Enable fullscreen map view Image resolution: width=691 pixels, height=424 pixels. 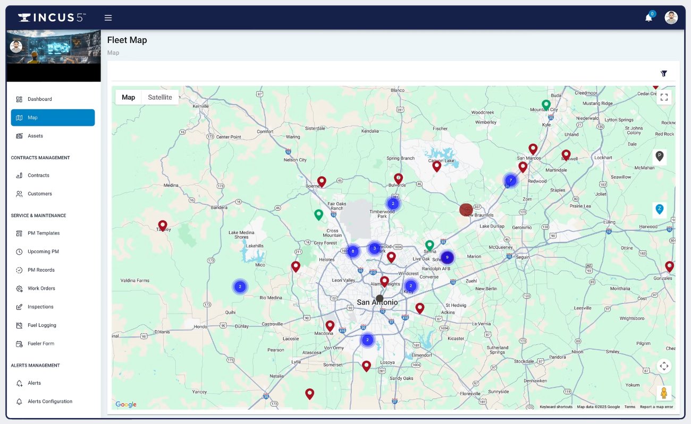pos(664,97)
